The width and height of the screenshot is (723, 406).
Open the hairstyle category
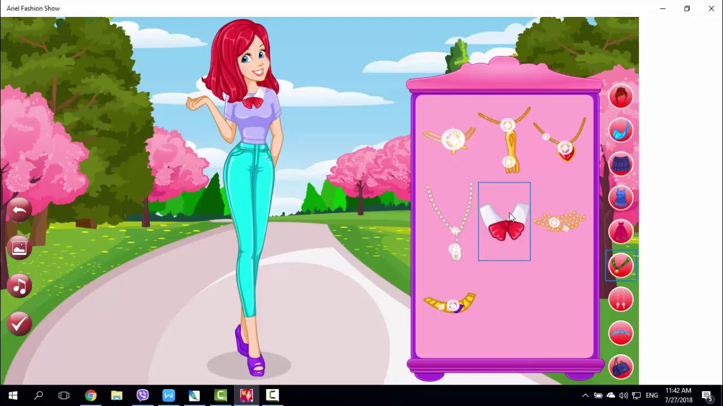point(621,96)
